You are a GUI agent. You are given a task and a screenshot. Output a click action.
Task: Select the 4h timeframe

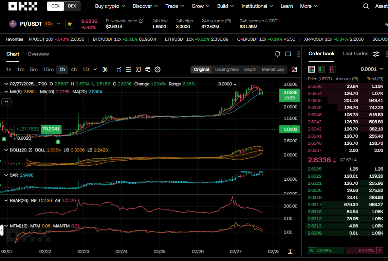pyautogui.click(x=74, y=69)
